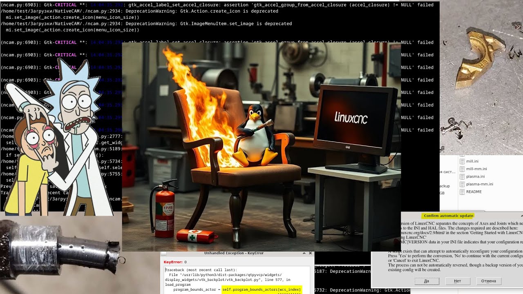The width and height of the screenshot is (523, 294).
Task: Confirm update with the Да button
Action: point(427,281)
